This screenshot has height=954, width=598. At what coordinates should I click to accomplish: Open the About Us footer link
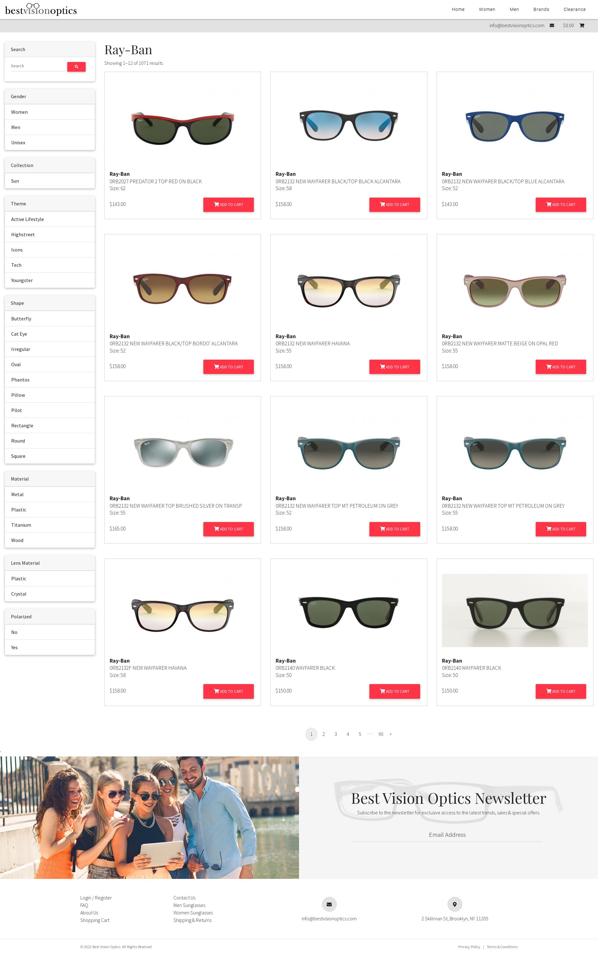pyautogui.click(x=89, y=913)
